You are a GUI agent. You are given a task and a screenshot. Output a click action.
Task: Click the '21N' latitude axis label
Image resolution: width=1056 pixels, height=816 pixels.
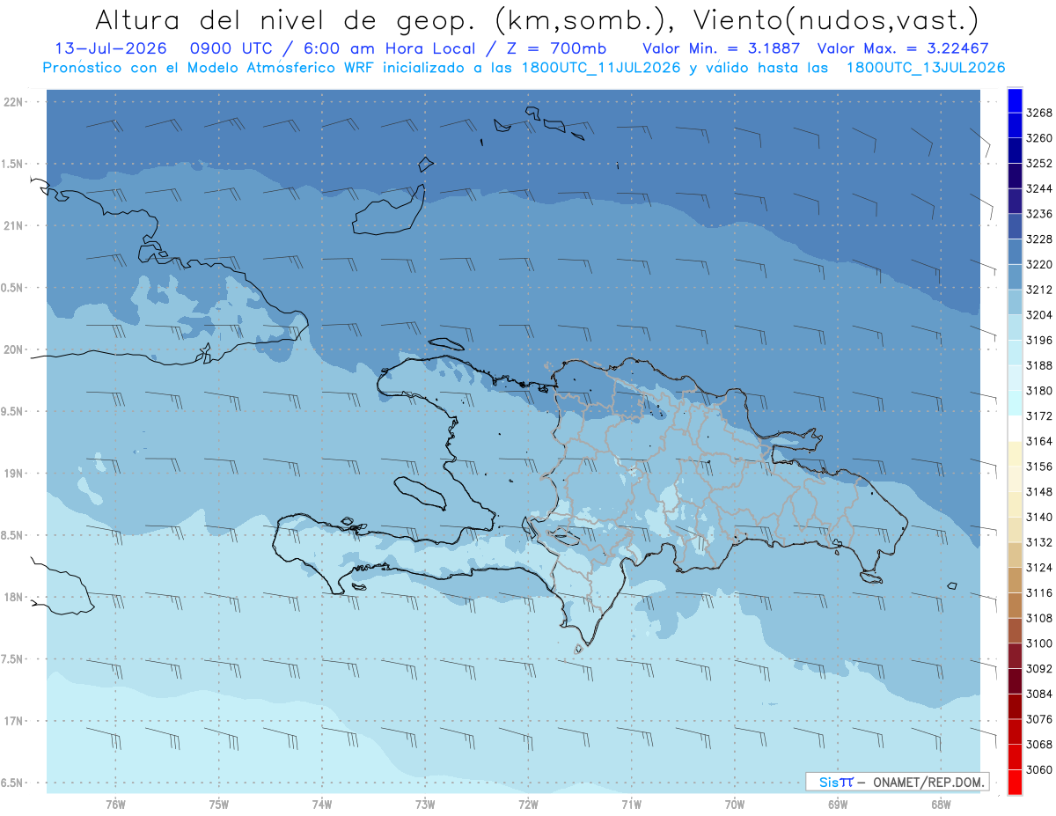[x=13, y=226]
